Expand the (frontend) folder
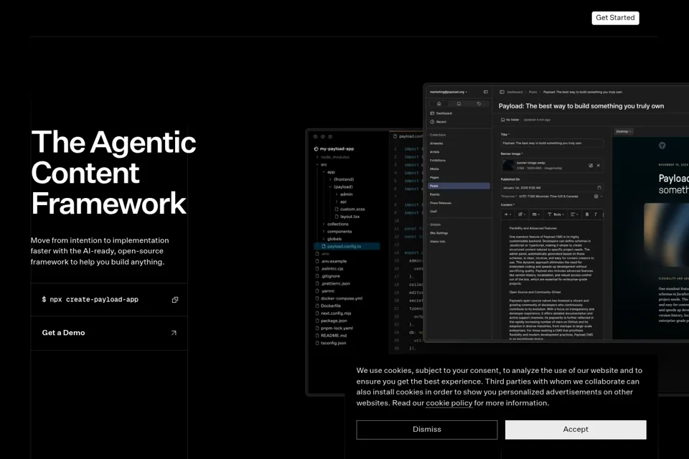 [341, 179]
